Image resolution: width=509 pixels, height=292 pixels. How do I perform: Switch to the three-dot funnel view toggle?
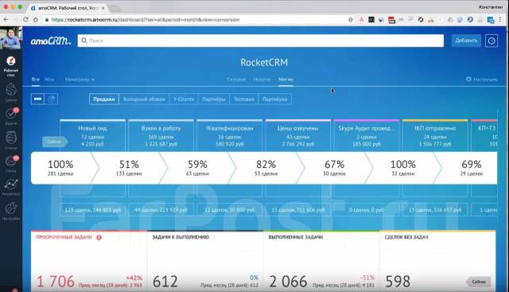point(37,99)
